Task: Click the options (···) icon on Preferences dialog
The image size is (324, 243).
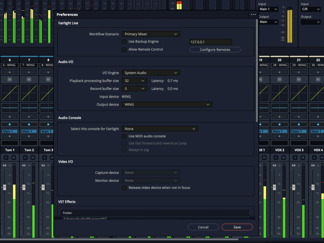Action: tap(253, 14)
